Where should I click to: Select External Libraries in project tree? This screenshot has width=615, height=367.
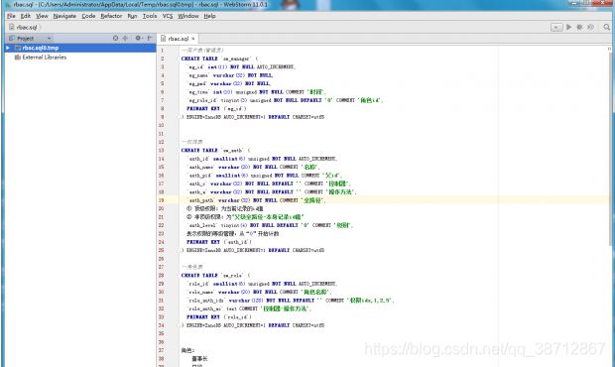tap(44, 58)
